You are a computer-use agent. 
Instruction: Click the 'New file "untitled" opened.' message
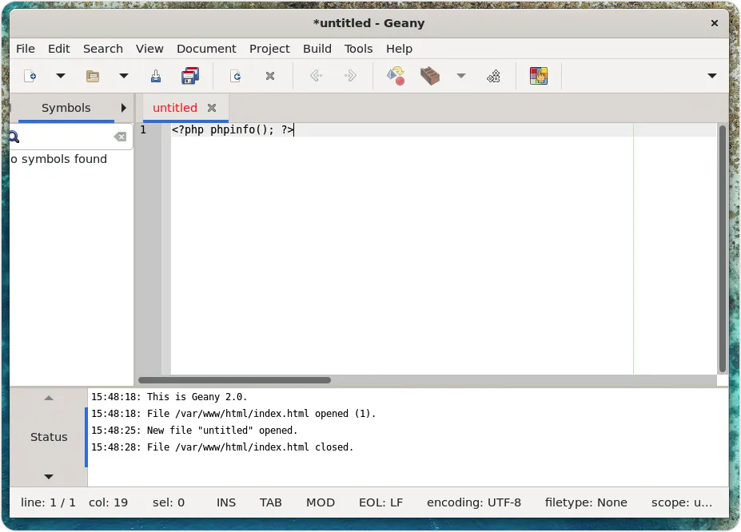coord(194,431)
